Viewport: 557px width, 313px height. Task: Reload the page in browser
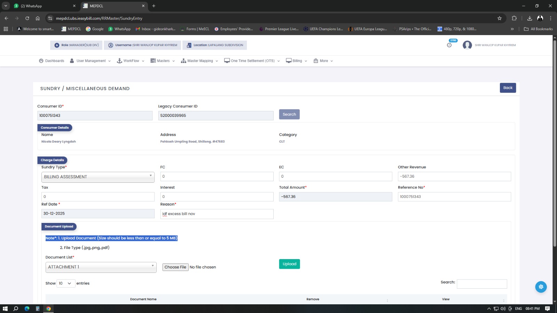coord(27,18)
